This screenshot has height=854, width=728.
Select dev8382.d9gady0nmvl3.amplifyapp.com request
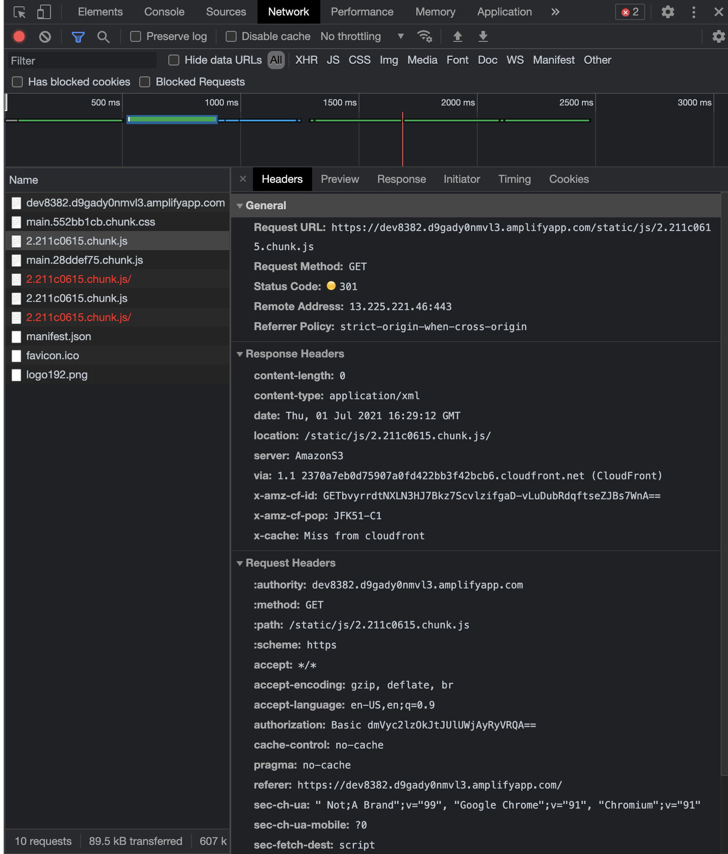point(117,203)
